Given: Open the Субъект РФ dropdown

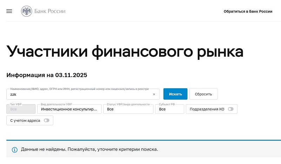Looking at the screenshot, I should [170, 109].
